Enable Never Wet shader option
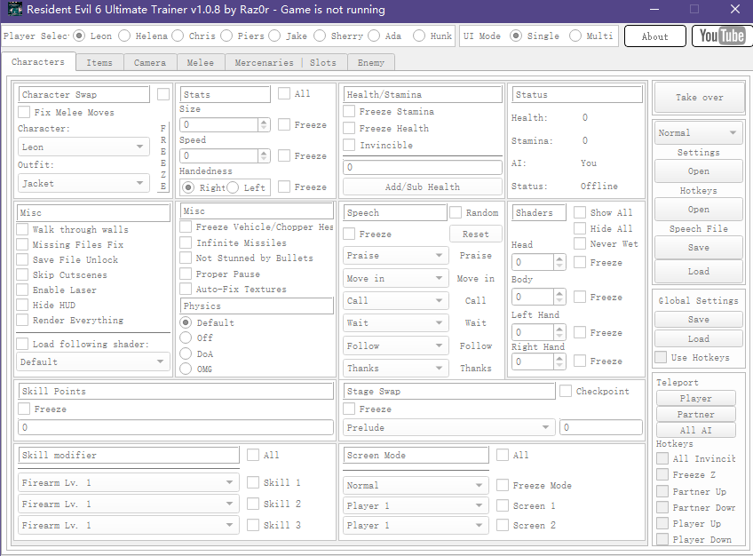Screen dimensions: 753x556 pos(580,243)
